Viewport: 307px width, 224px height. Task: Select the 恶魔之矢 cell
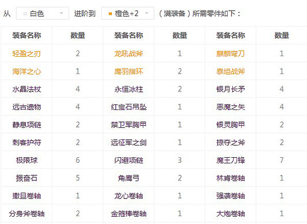click(x=231, y=107)
